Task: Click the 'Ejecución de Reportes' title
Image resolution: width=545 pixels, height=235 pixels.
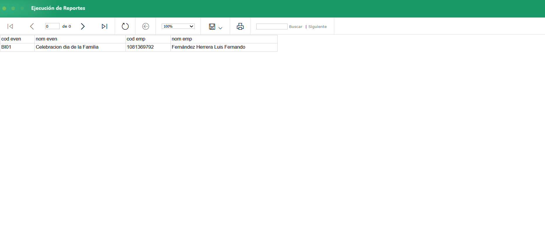Action: 58,8
